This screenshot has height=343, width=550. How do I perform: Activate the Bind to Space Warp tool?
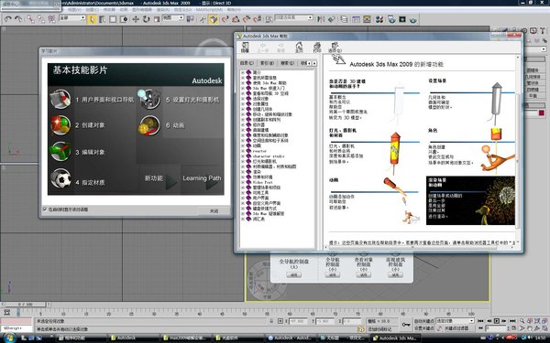click(52, 19)
